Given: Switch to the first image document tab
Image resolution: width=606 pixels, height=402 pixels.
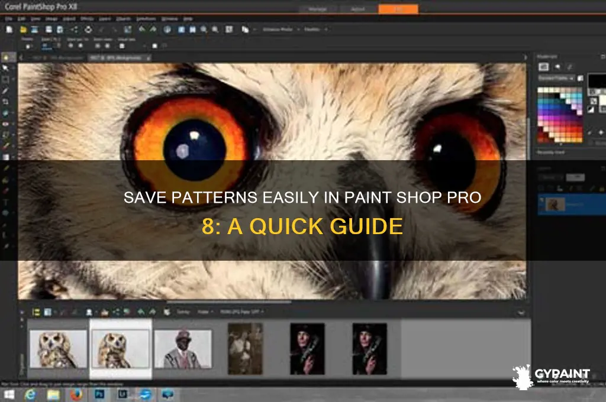Looking at the screenshot, I should (57, 58).
